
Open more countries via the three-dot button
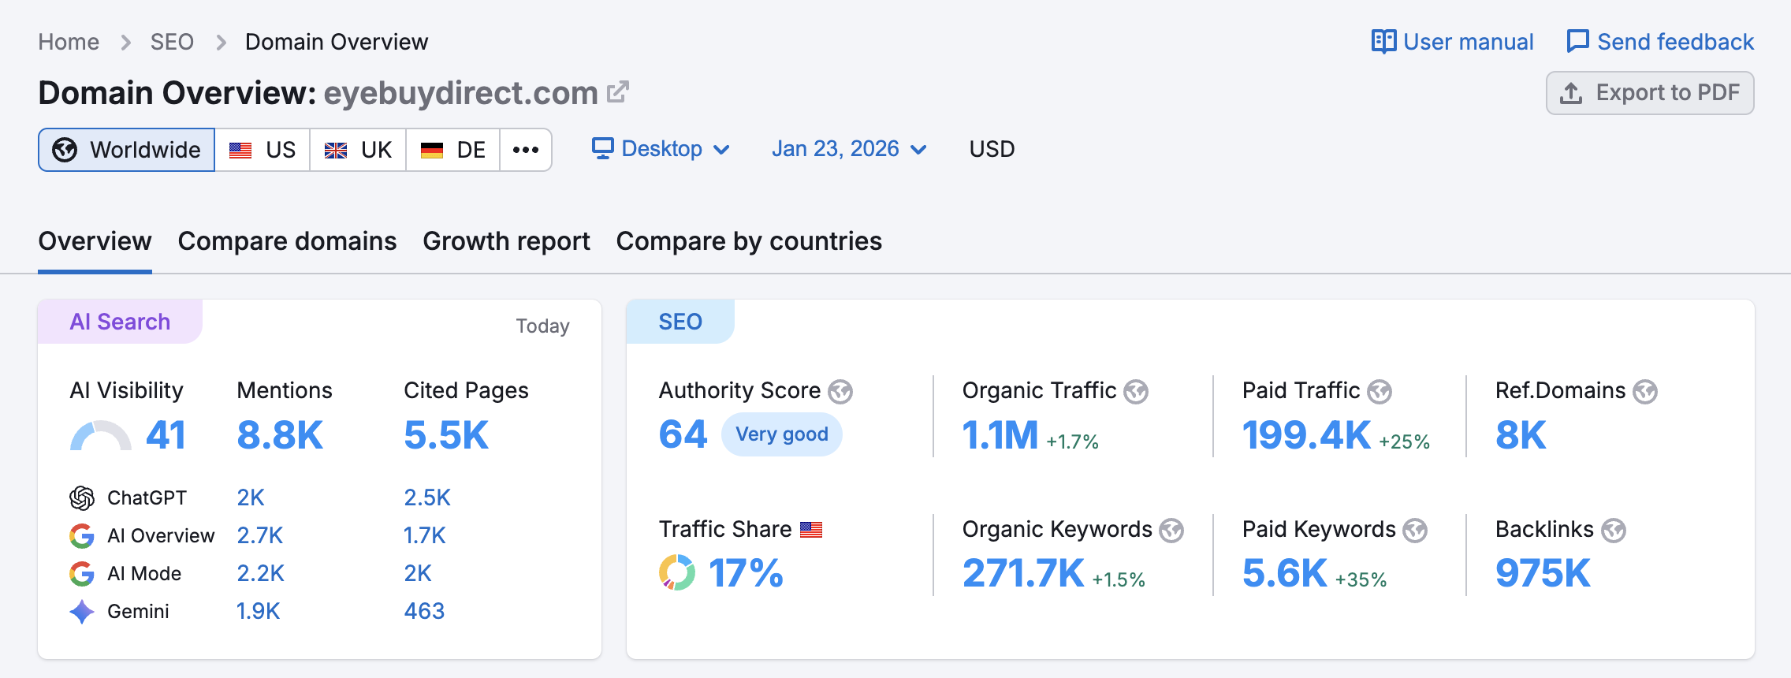pos(526,150)
